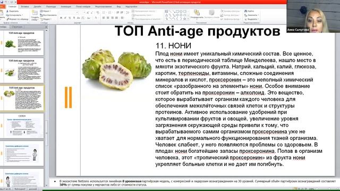Screen dimensions: 340x191
Task: Toggle text shadow (S)
Action: point(74,18)
